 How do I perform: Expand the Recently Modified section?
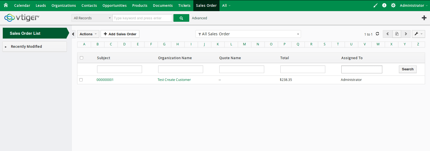click(x=26, y=47)
